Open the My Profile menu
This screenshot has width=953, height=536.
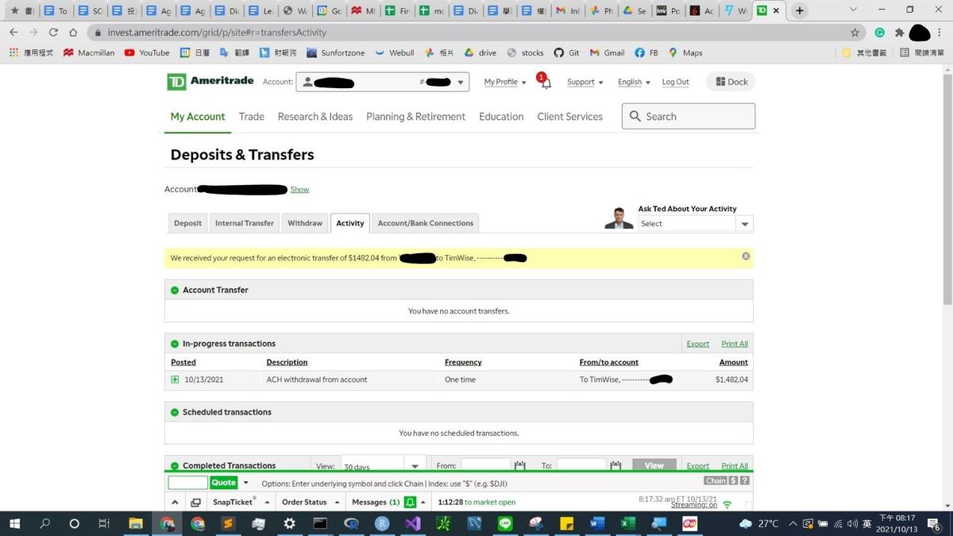click(505, 82)
